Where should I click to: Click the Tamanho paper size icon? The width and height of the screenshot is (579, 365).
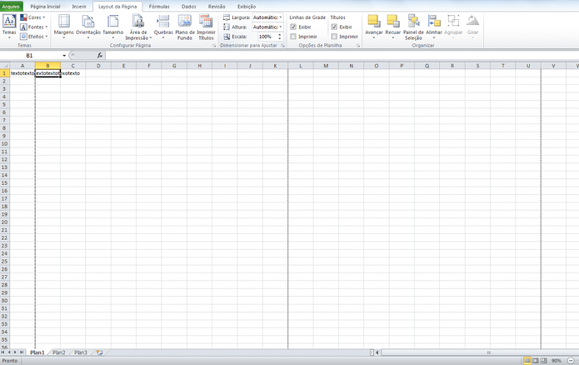(112, 22)
